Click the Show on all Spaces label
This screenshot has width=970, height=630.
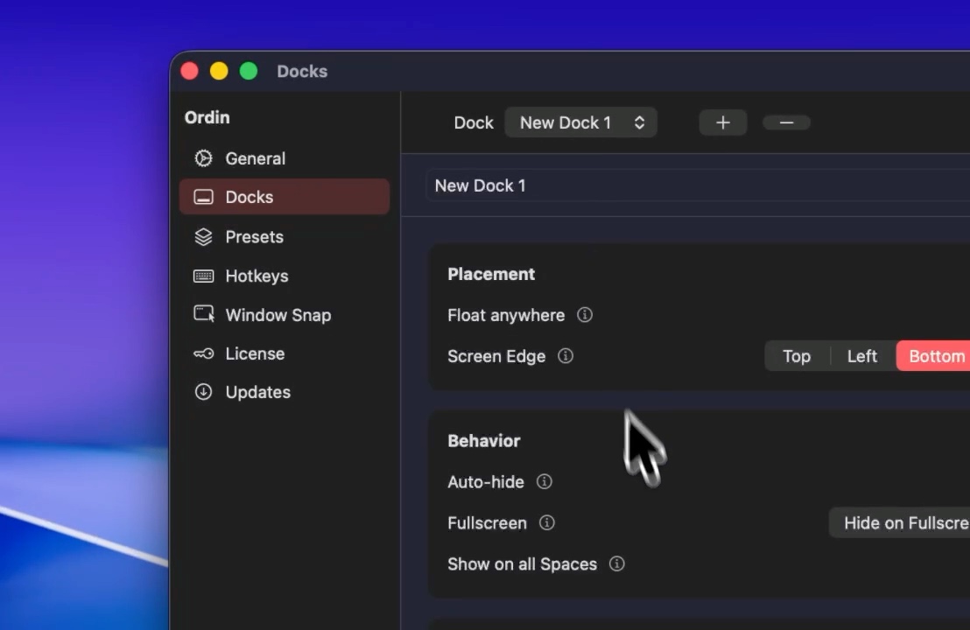[522, 564]
